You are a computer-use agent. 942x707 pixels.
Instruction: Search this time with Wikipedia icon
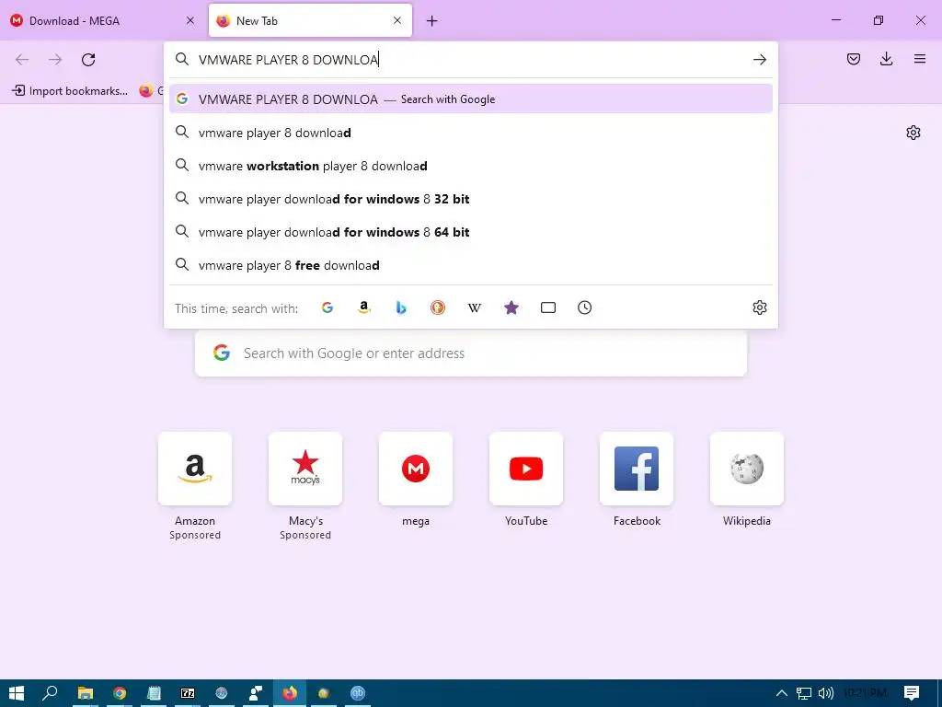tap(475, 307)
